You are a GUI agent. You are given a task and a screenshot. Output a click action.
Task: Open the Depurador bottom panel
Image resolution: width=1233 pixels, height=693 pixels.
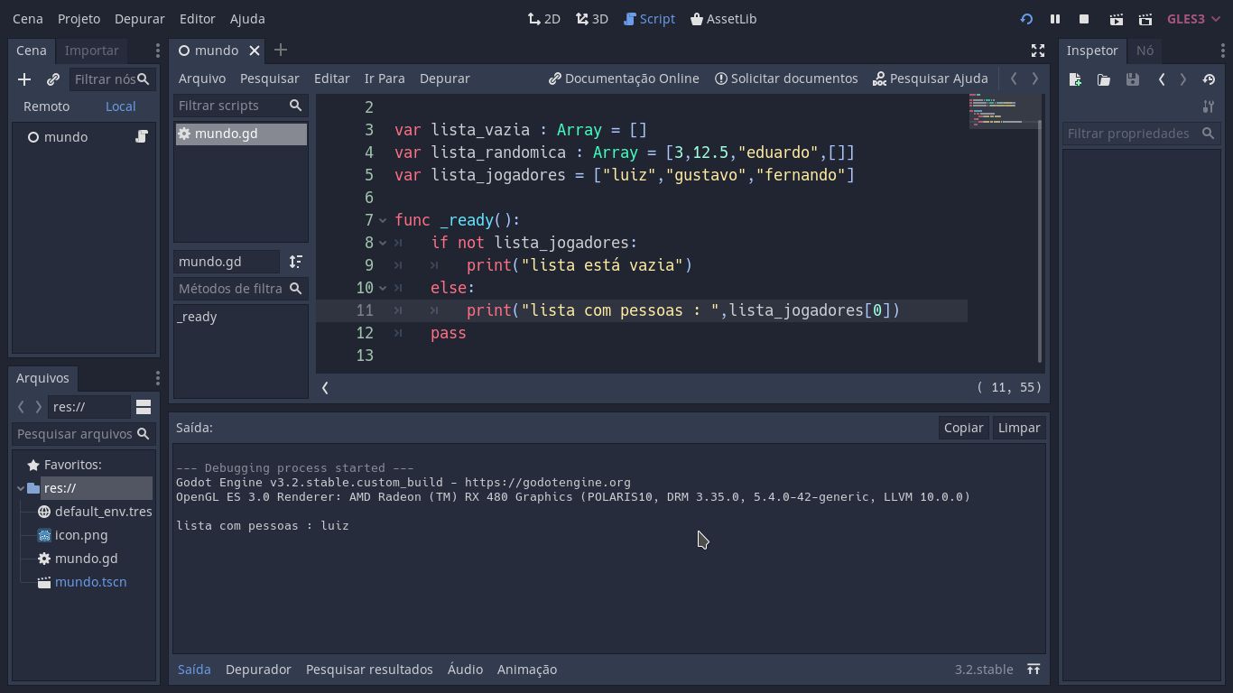(258, 670)
